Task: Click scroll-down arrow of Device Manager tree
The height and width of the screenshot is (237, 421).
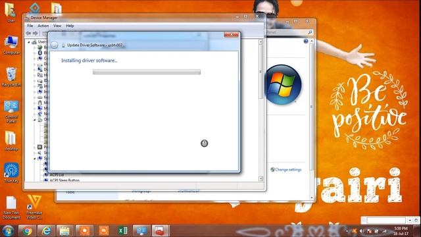Action: [x=260, y=178]
